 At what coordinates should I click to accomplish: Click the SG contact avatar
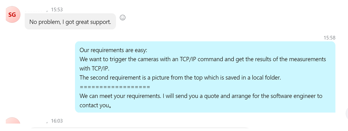click(13, 15)
